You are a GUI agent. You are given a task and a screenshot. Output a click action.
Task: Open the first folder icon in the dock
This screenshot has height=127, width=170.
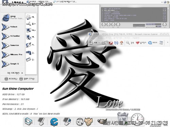click(29, 122)
